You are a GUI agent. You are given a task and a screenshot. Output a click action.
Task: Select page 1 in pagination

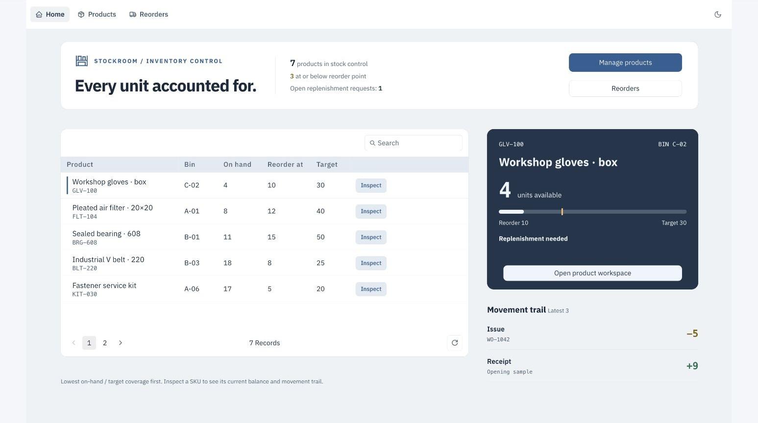pyautogui.click(x=89, y=343)
